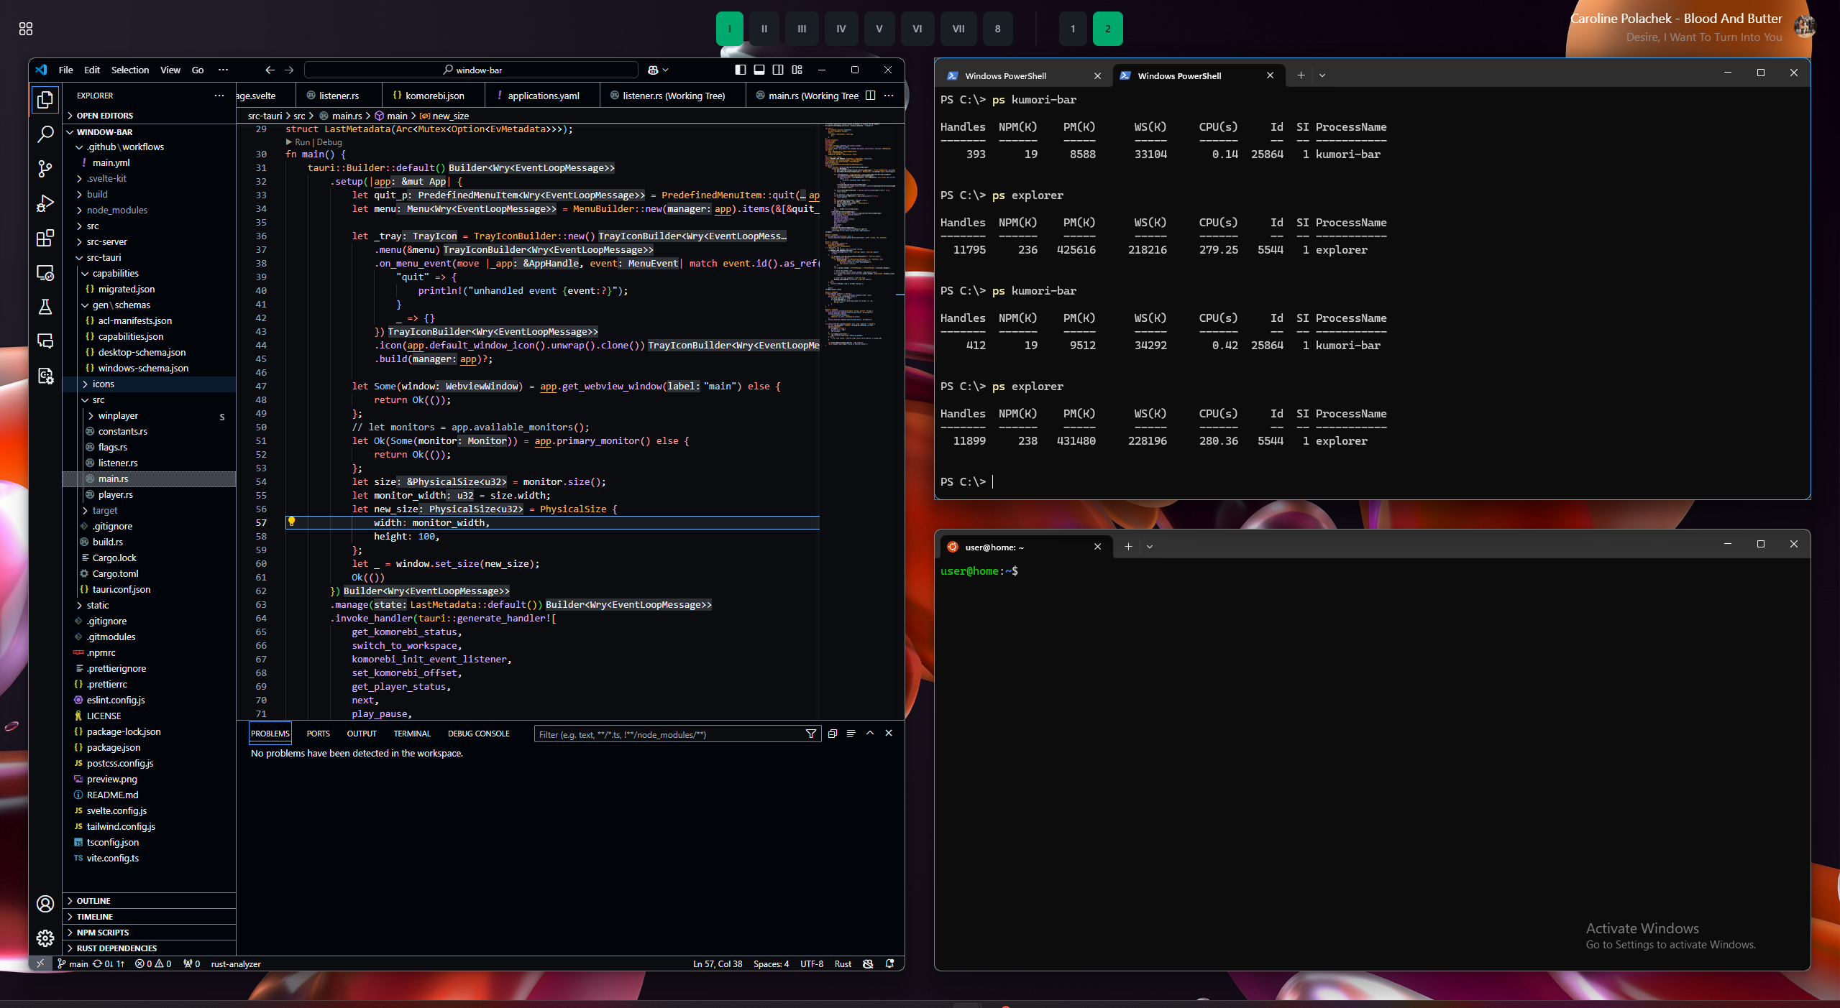Viewport: 1840px width, 1008px height.
Task: Open the Selection menu
Action: point(129,70)
